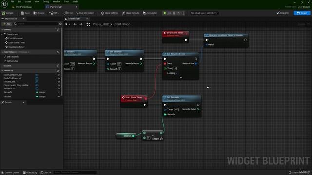Open the Asset menu
The width and height of the screenshot is (312, 175).
(x=28, y=2)
